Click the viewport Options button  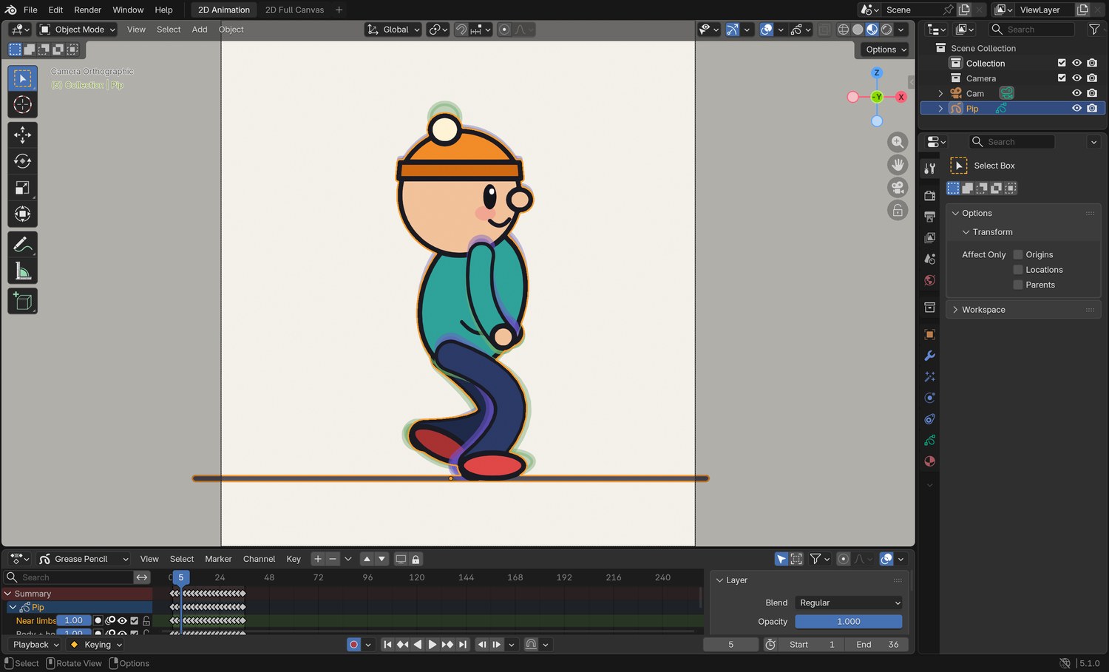pyautogui.click(x=886, y=50)
